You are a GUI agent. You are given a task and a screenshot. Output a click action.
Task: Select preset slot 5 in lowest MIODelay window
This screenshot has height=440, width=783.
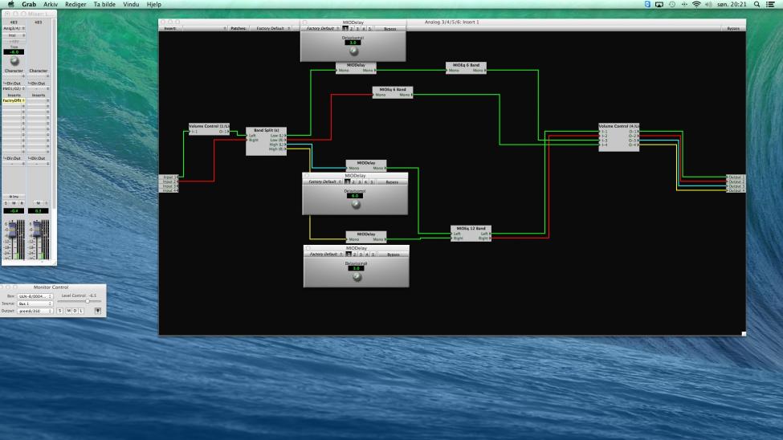pos(373,255)
